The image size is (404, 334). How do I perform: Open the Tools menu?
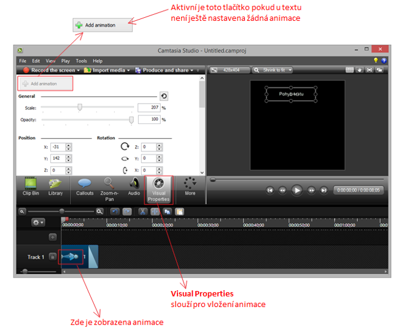click(x=82, y=61)
